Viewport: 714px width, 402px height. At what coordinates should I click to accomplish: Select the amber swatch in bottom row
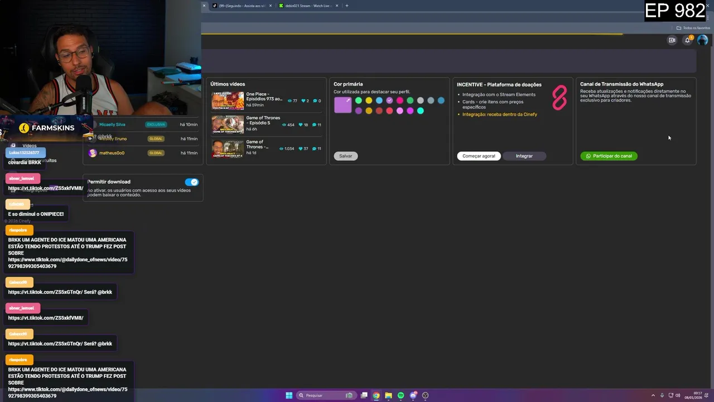[369, 111]
